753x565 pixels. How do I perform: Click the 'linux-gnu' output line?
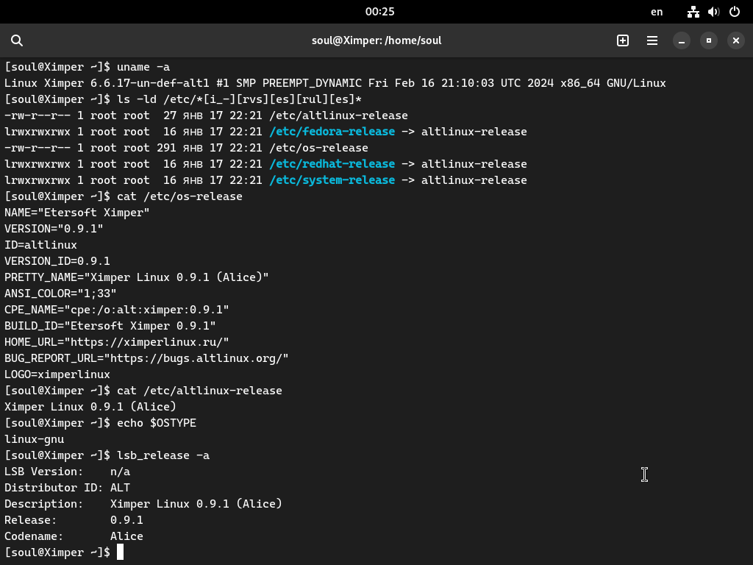tap(34, 439)
